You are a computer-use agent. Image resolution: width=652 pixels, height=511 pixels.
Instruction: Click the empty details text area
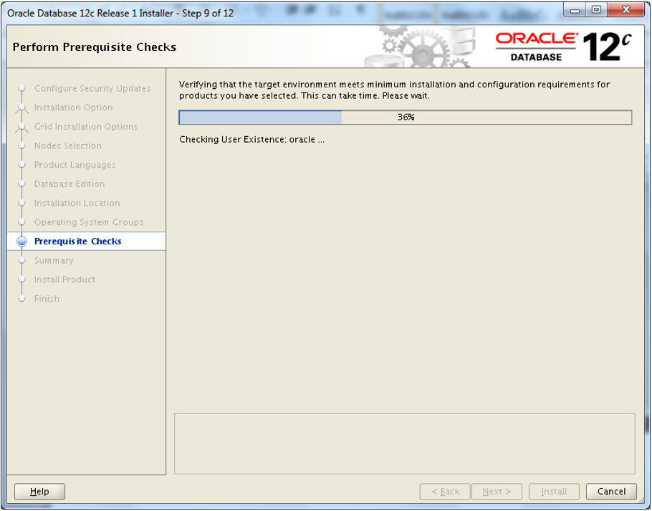[x=405, y=444]
